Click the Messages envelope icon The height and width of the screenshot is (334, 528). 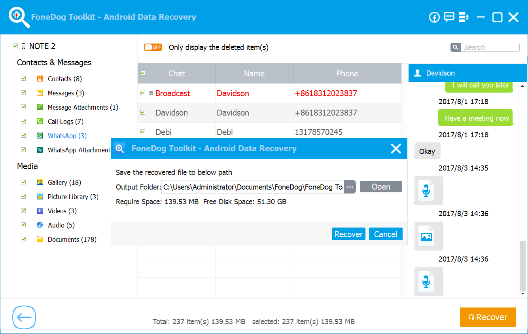point(40,93)
